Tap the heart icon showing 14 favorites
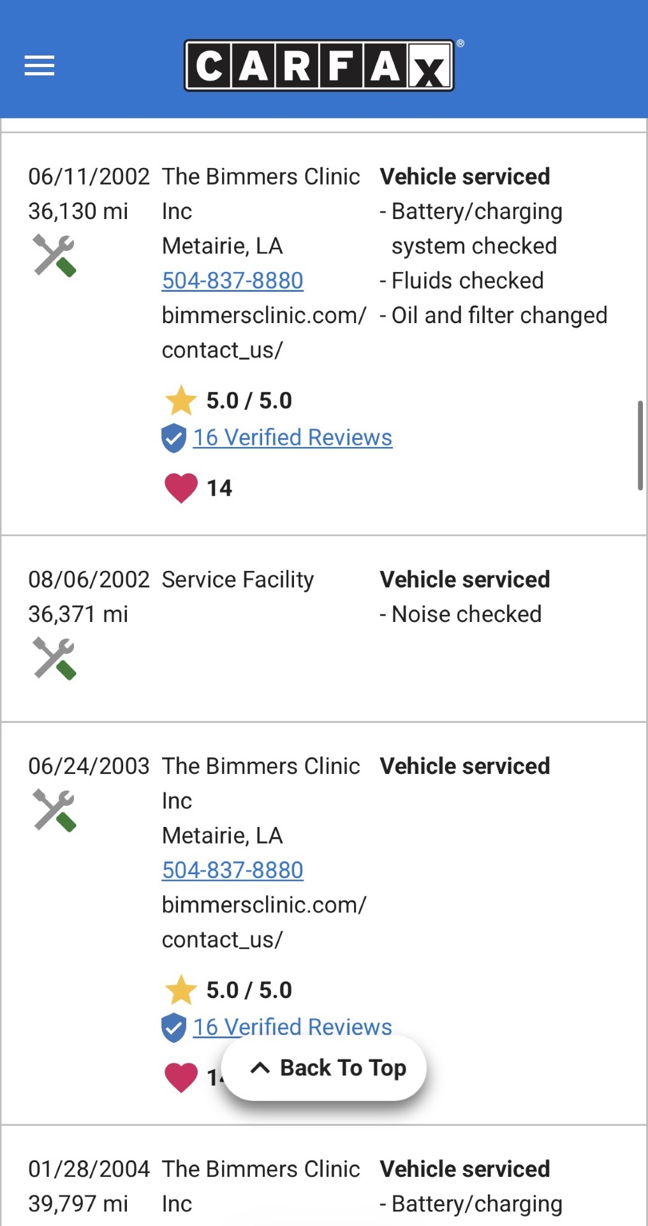This screenshot has width=648, height=1226. pos(181,488)
